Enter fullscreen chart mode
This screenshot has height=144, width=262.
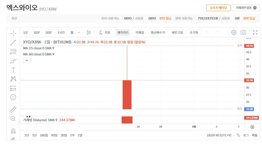pos(255,32)
